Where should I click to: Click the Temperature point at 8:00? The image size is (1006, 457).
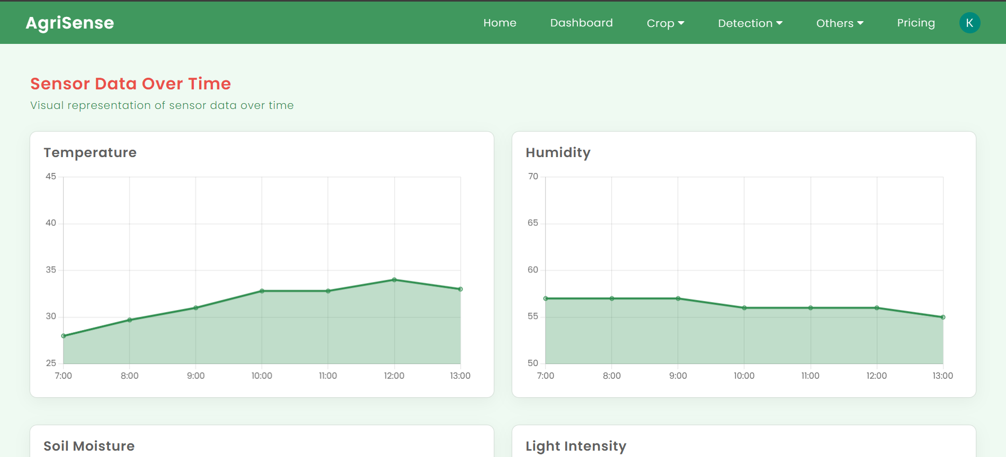[x=130, y=320]
